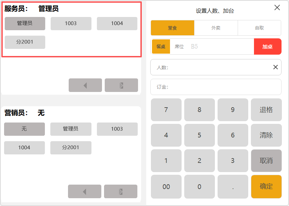Click the 取消 cancel button

coord(266,161)
